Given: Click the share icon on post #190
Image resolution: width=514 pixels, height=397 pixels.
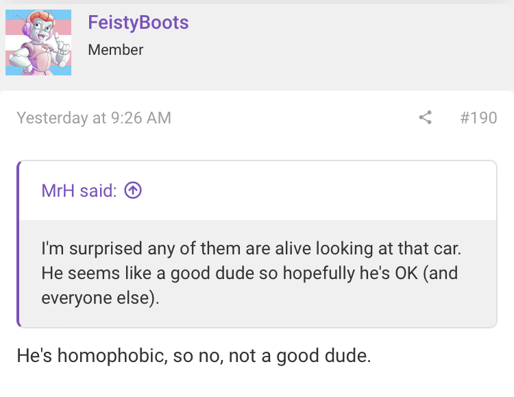Looking at the screenshot, I should (x=425, y=117).
